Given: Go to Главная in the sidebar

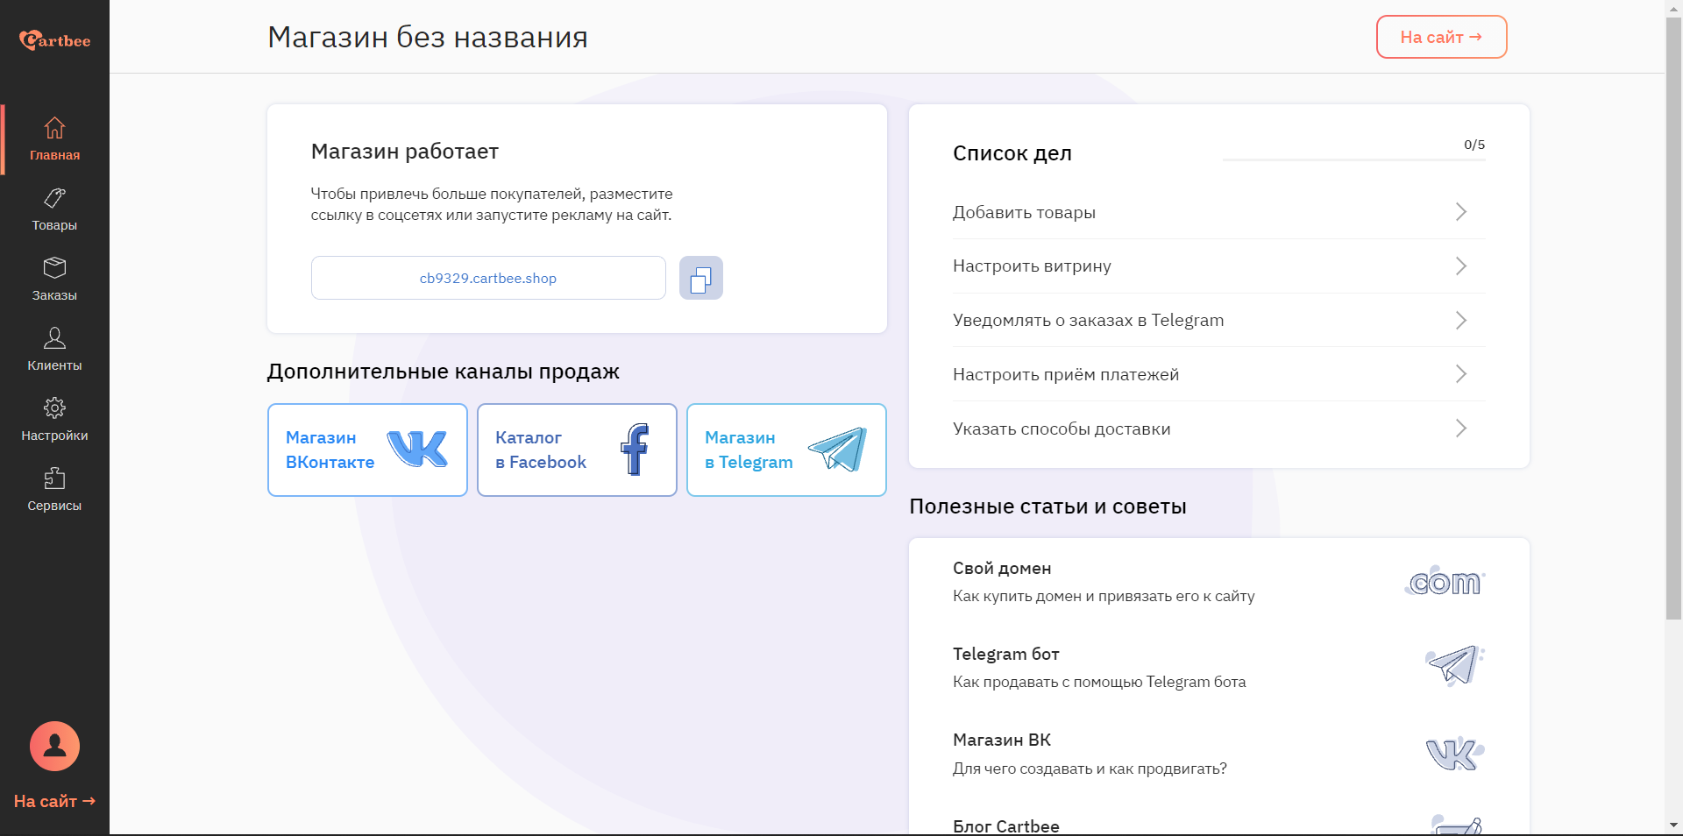Looking at the screenshot, I should point(54,155).
